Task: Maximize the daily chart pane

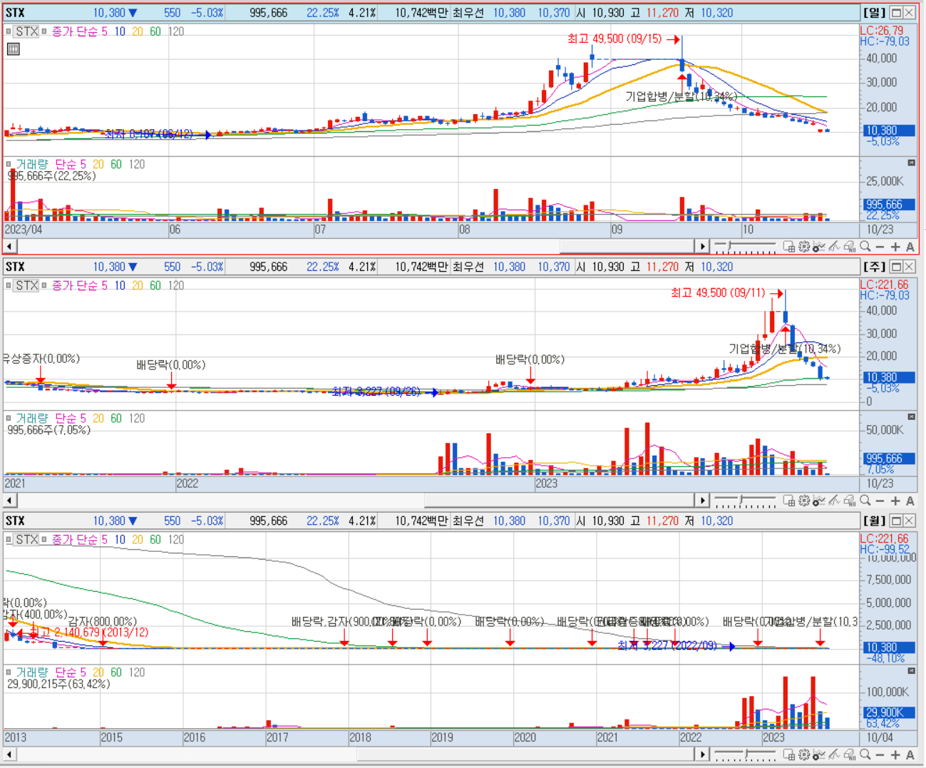Action: pos(897,12)
